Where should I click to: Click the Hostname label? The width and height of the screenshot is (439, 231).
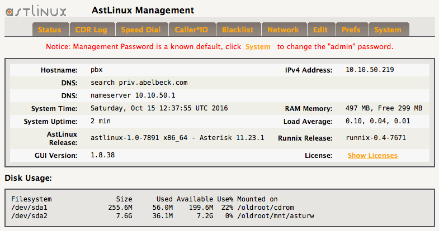click(x=59, y=70)
